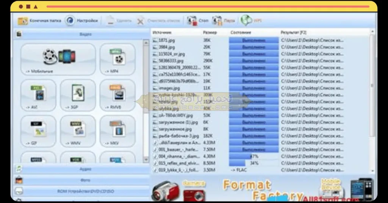Click the task list scrollbar down arrow
The height and width of the screenshot is (203, 388).
click(372, 171)
